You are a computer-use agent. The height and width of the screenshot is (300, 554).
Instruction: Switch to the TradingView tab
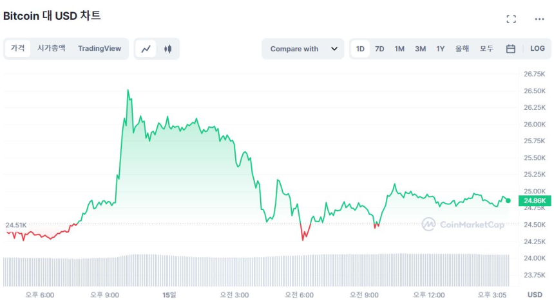pos(99,48)
